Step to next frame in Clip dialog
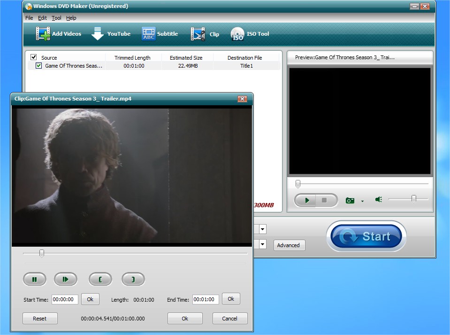The height and width of the screenshot is (335, 450). click(65, 279)
